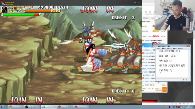Click the orange Sogou input tray icon
The image size is (195, 109).
(166, 107)
